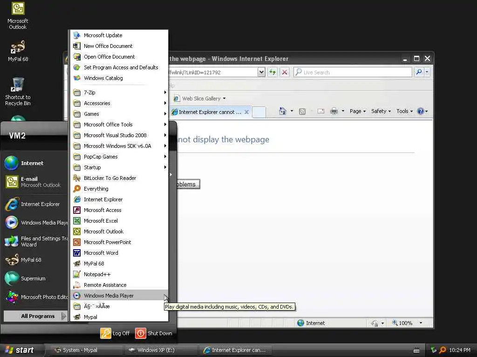This screenshot has width=477, height=357.
Task: Launch BitLocker To Go Reader
Action: 119,178
